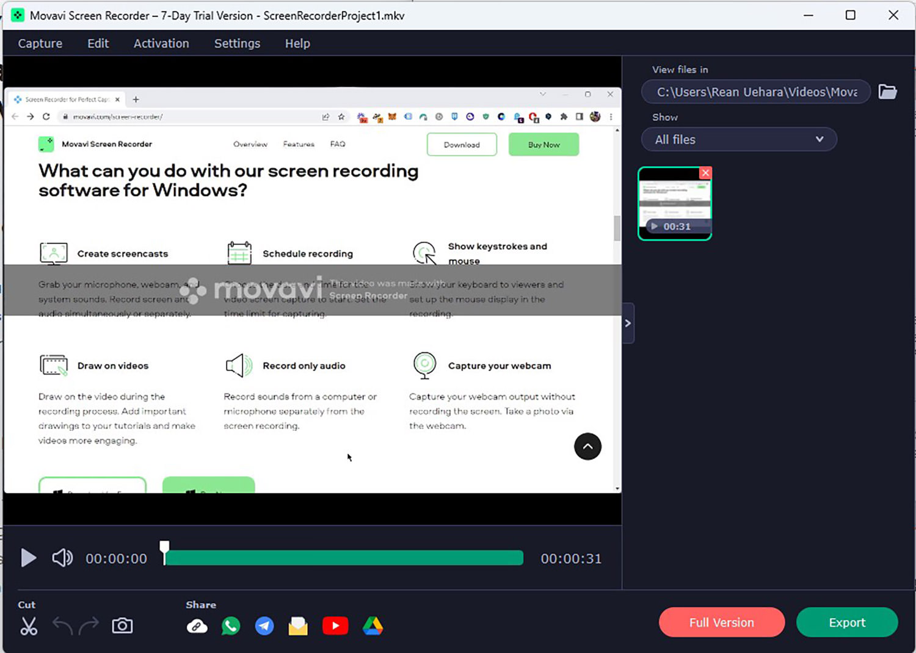Upload to YouTube
The height and width of the screenshot is (653, 916).
point(335,626)
